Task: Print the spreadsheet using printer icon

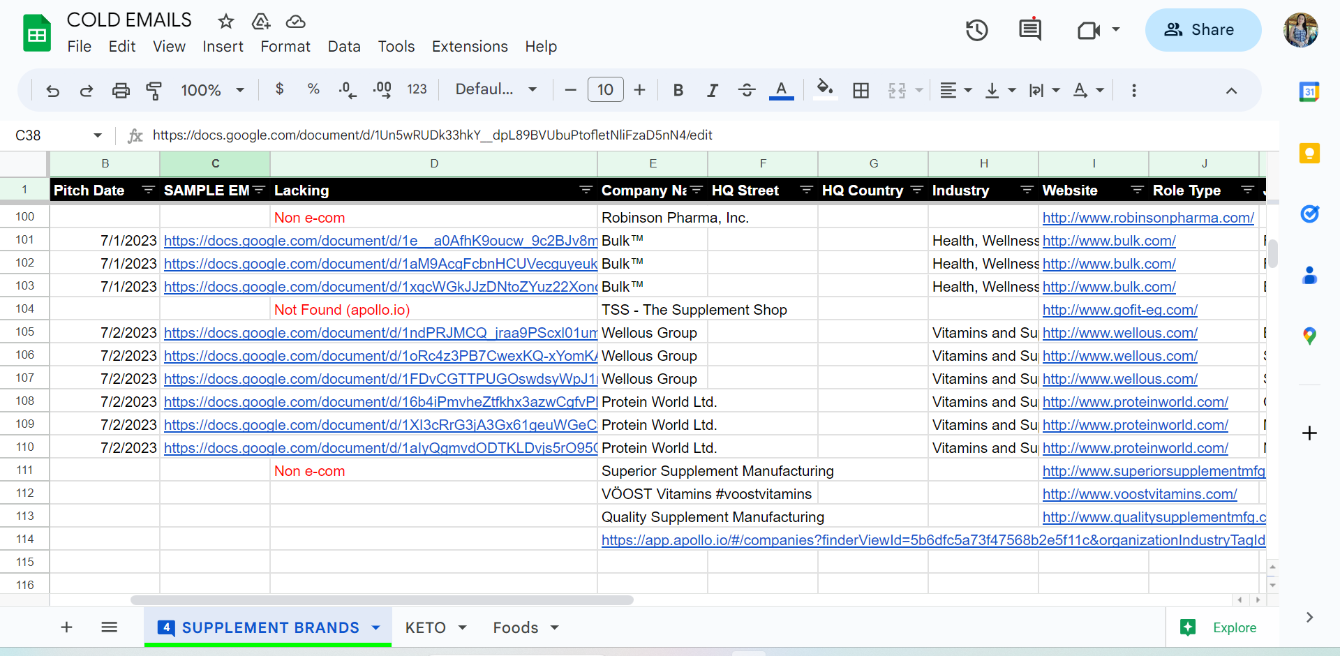Action: pyautogui.click(x=121, y=90)
